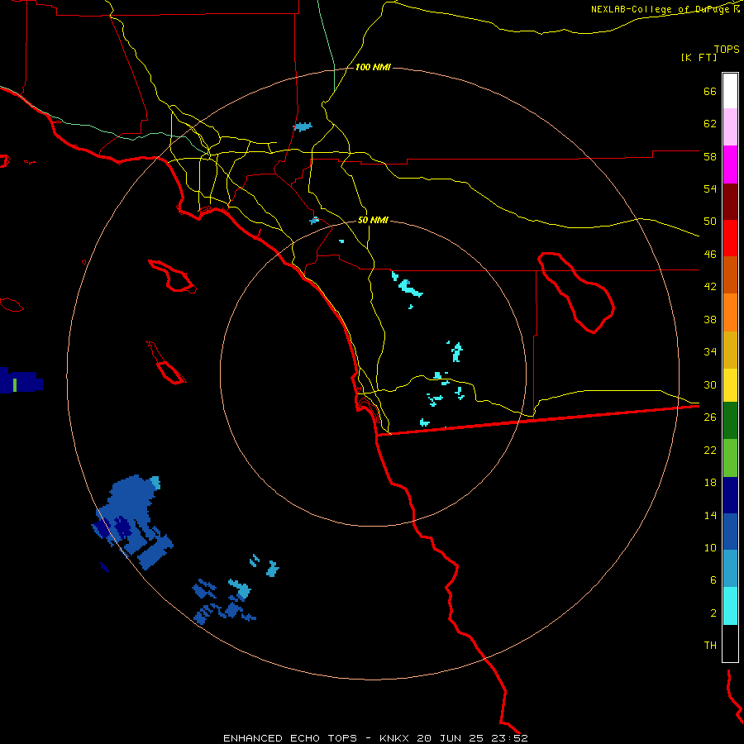Click the 42 legend value

click(x=710, y=287)
